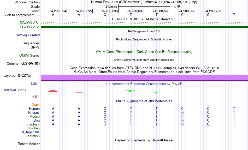
Task: Click the Rhesus alignment row label
Action: pyautogui.click(x=34, y=112)
